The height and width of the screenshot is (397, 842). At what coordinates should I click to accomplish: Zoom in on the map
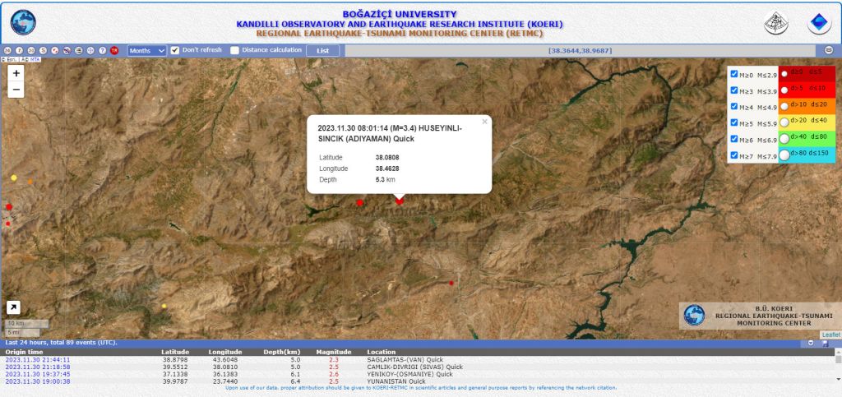16,72
